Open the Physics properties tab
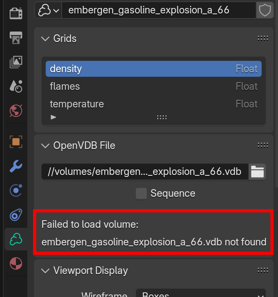This screenshot has width=278, height=297. pos(16,190)
